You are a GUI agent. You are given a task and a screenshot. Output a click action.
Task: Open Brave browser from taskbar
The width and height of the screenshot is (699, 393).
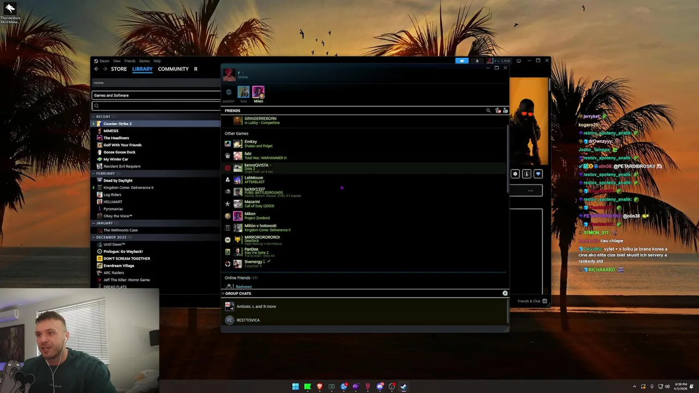pyautogui.click(x=319, y=386)
